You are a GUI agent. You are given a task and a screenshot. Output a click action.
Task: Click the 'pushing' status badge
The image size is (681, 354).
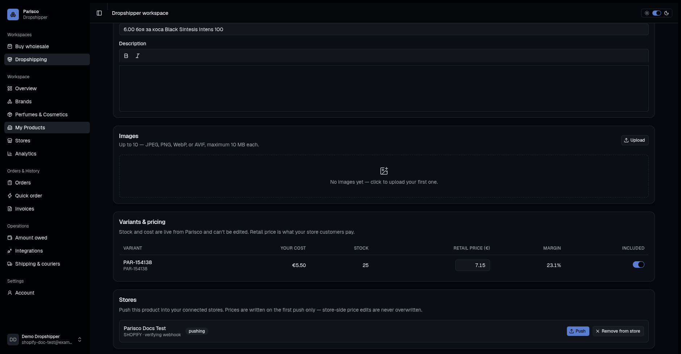coord(197,331)
